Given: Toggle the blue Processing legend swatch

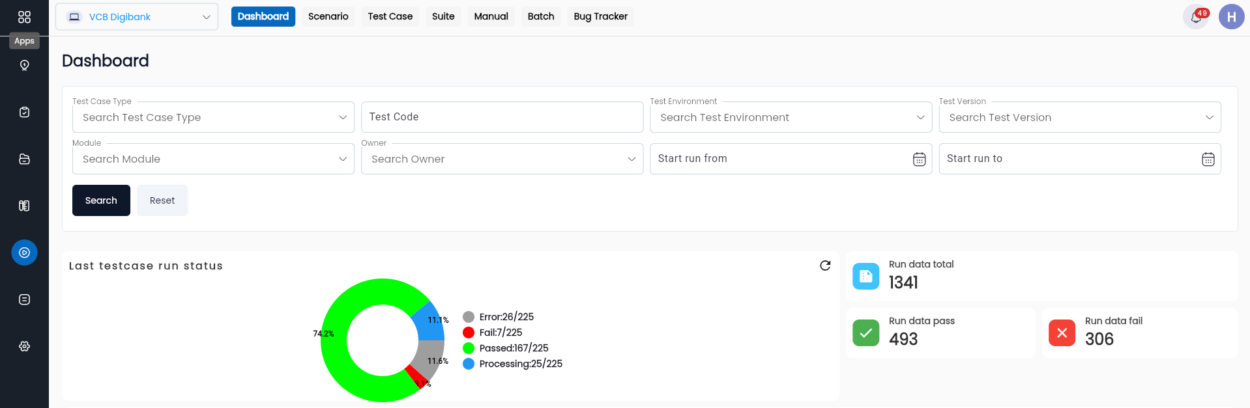Looking at the screenshot, I should [x=469, y=364].
